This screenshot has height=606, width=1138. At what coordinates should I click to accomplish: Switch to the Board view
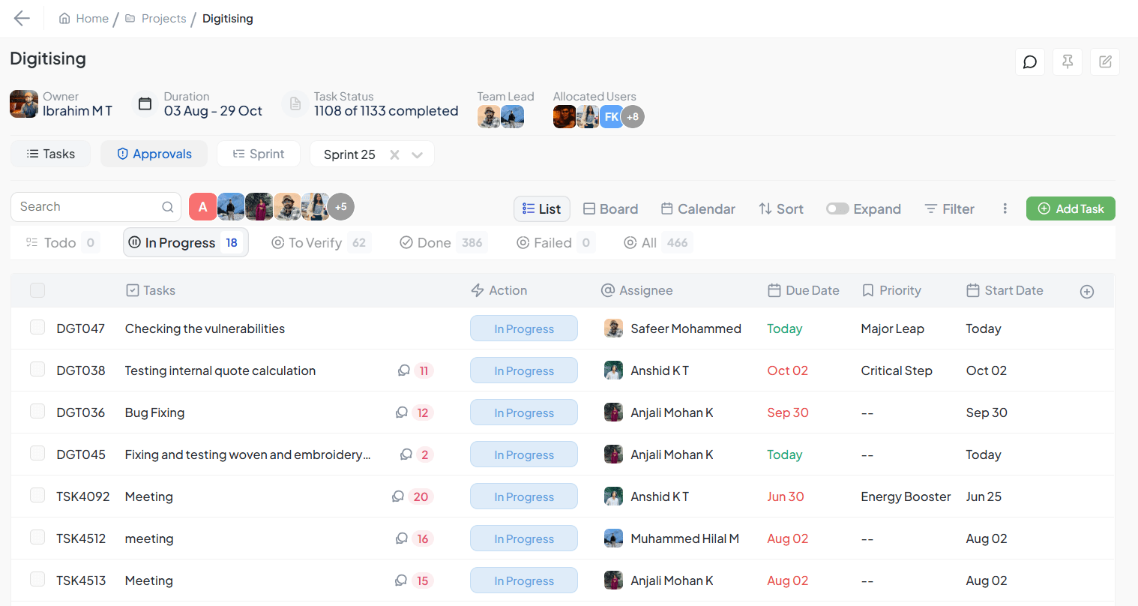[x=610, y=208]
